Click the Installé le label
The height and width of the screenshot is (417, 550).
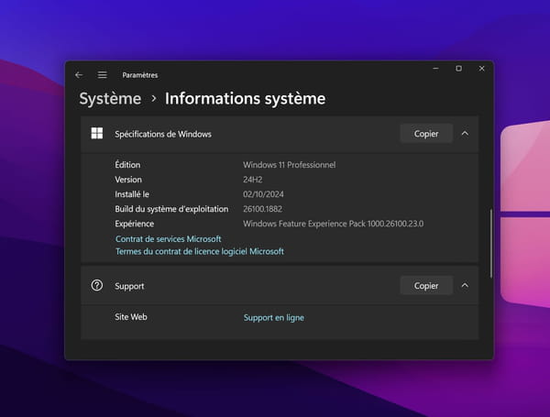132,194
